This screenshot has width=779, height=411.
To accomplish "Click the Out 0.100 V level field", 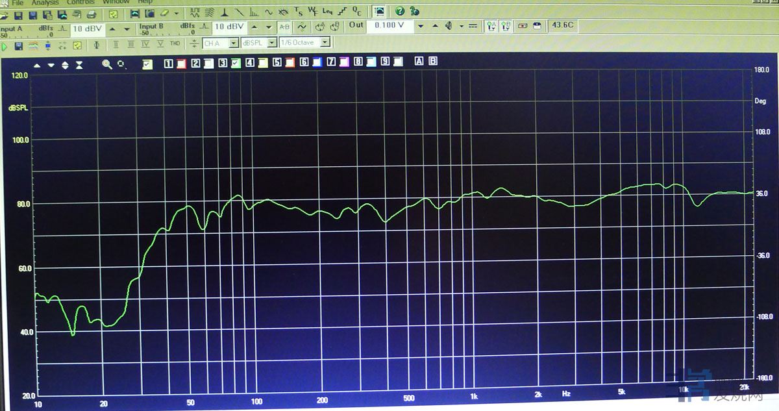I will click(x=389, y=26).
